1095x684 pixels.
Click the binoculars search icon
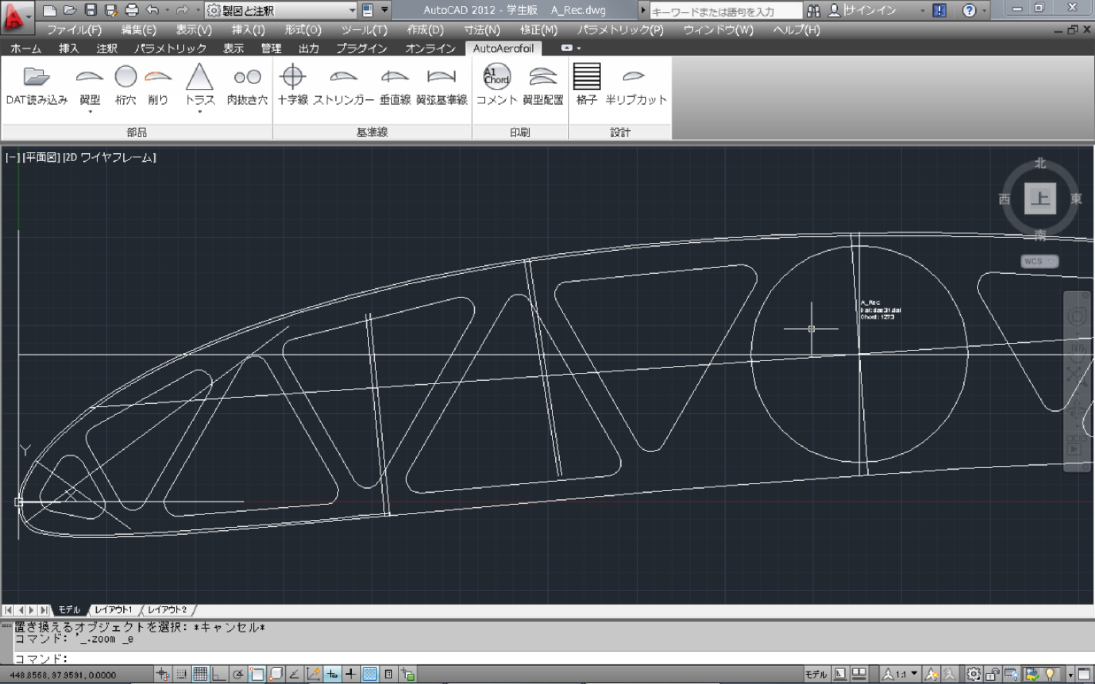click(x=814, y=10)
